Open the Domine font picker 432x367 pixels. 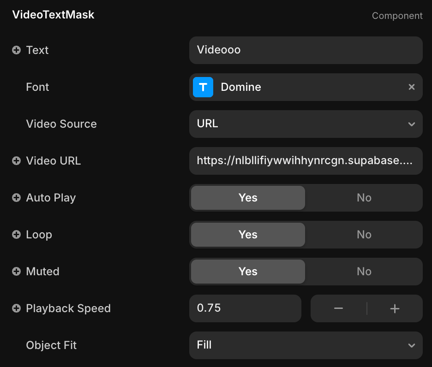295,87
